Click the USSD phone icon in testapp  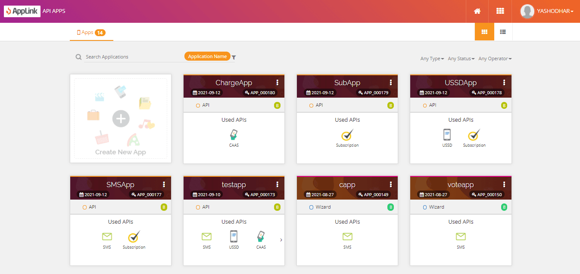[x=234, y=237]
